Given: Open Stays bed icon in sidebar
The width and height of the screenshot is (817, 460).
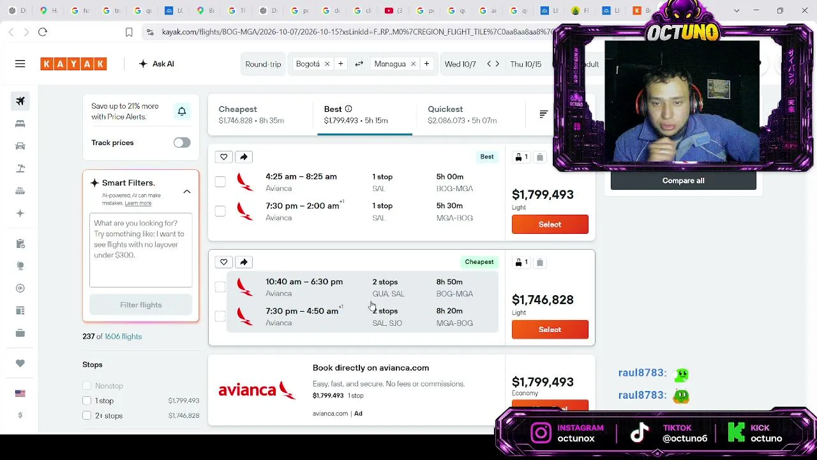Looking at the screenshot, I should pyautogui.click(x=20, y=123).
